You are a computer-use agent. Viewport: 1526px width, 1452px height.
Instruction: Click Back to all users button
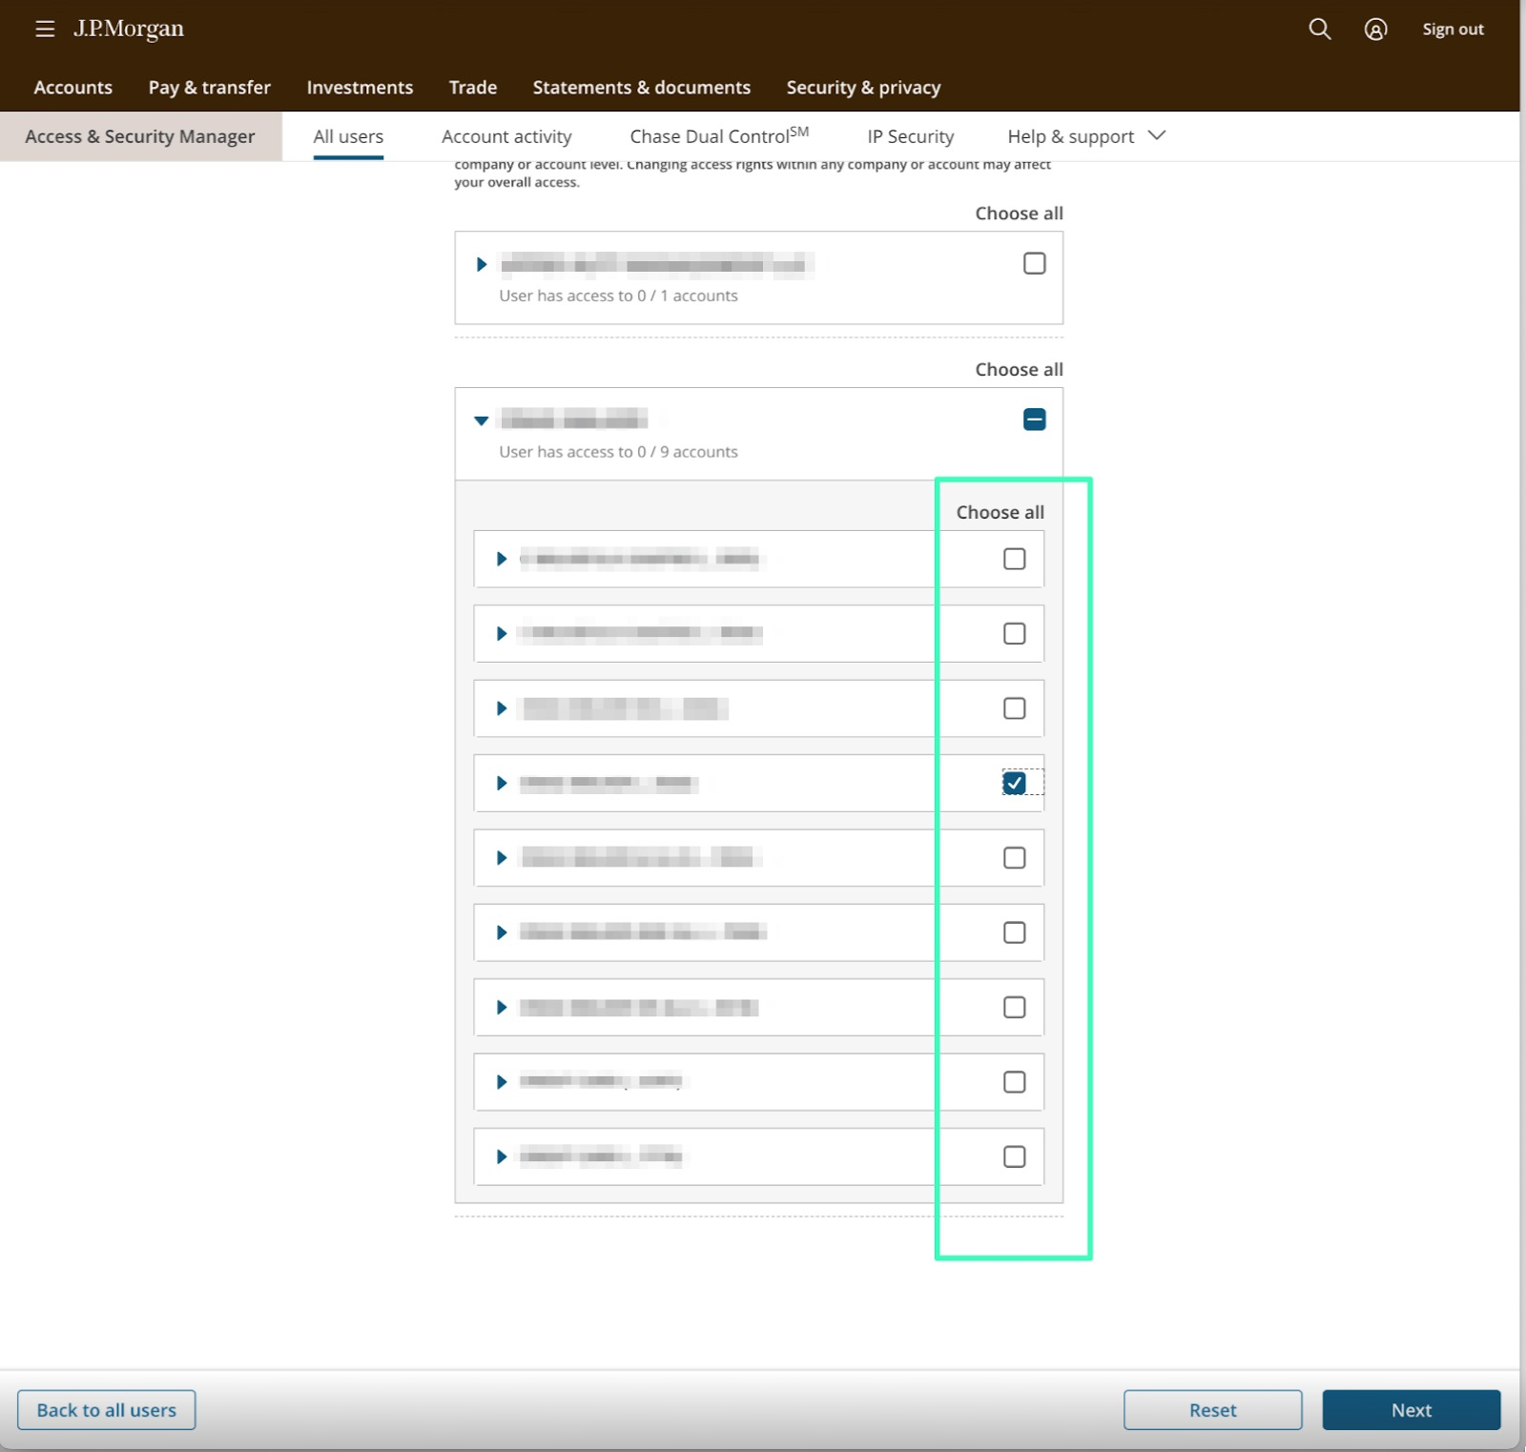[107, 1409]
